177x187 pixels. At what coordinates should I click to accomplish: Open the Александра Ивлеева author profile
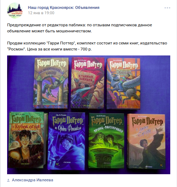(x=33, y=180)
